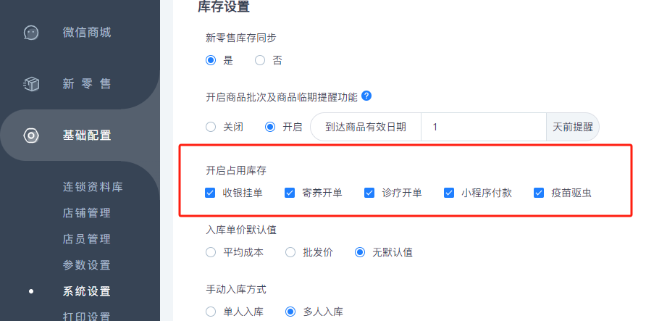The width and height of the screenshot is (667, 321).
Task: Uncheck the 收银挂单 checkbox
Action: (210, 193)
